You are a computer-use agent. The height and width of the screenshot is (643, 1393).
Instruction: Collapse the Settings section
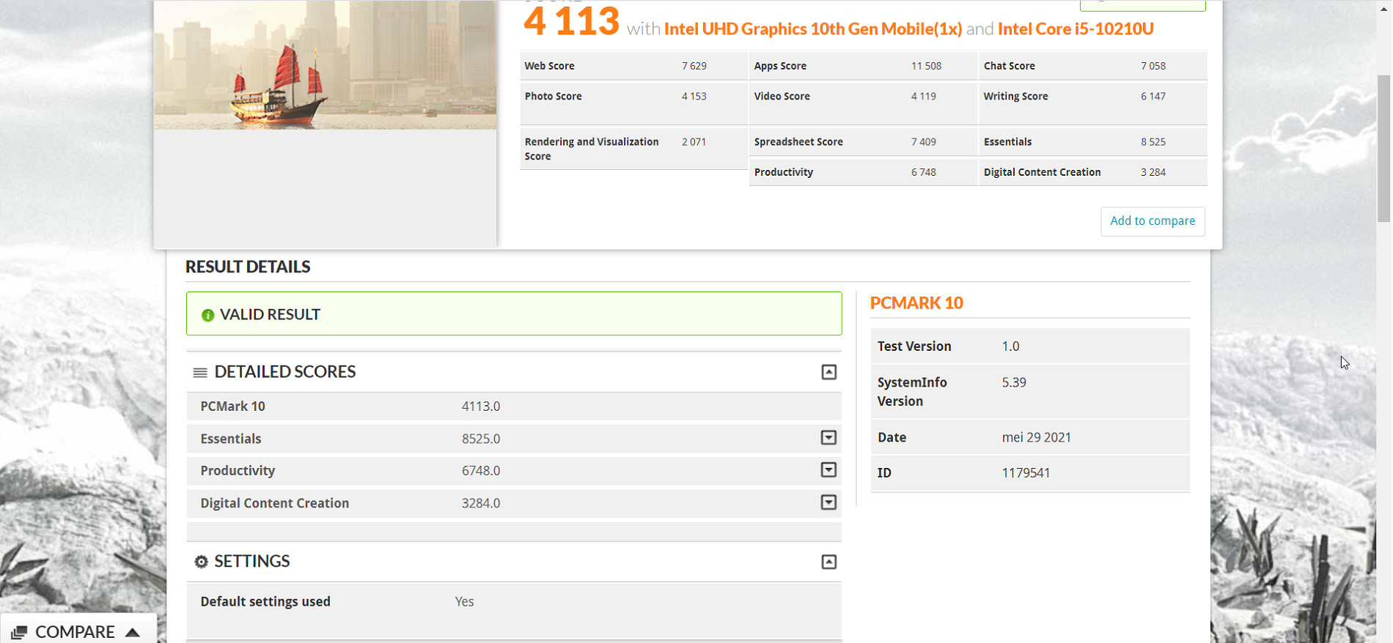[x=828, y=562]
